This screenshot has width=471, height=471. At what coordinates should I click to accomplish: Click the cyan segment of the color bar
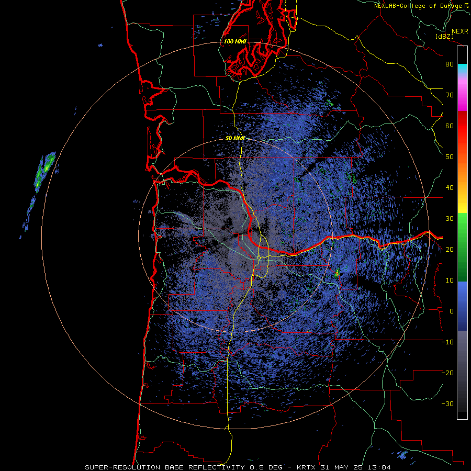pos(462,69)
